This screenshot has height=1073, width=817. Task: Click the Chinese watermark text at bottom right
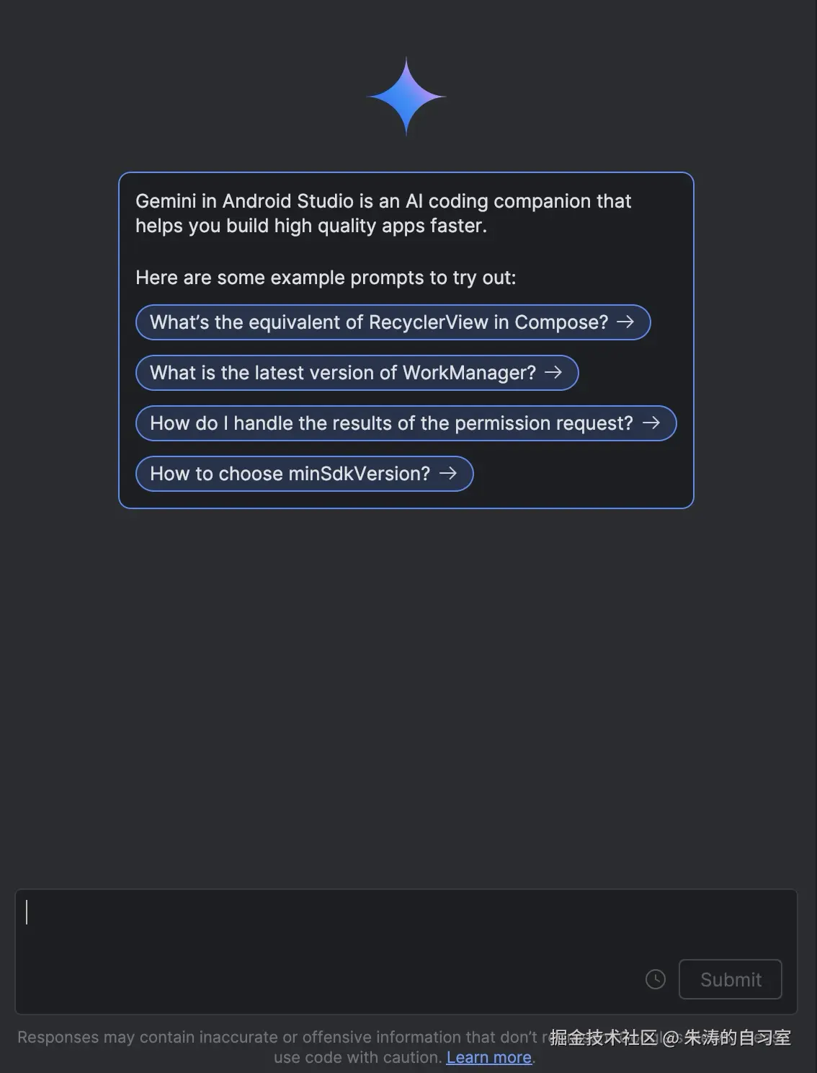pyautogui.click(x=670, y=1037)
